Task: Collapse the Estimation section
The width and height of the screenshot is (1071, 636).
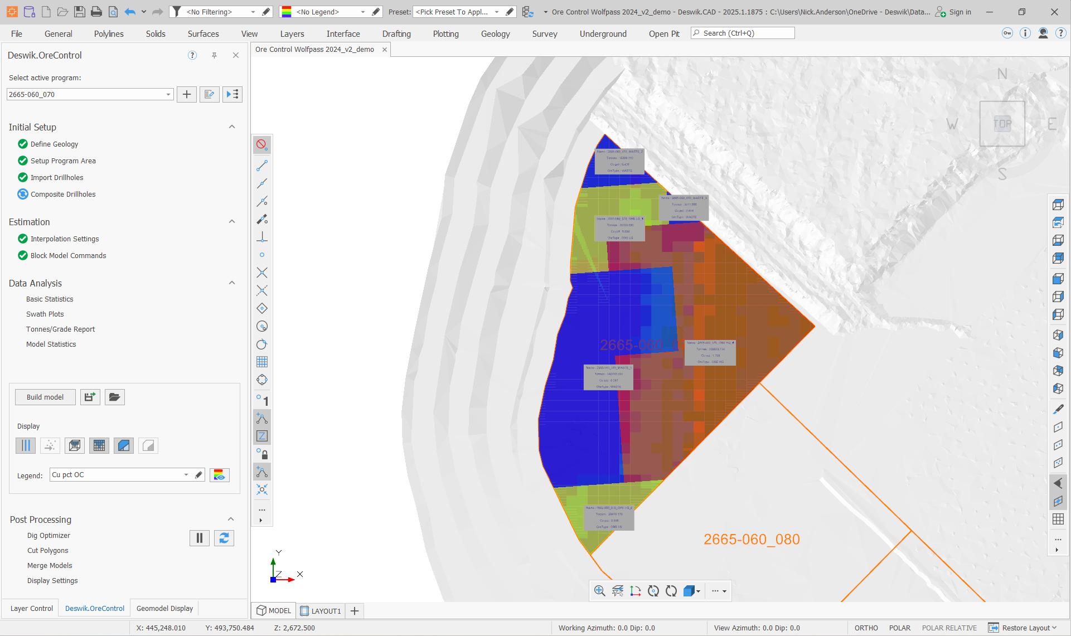Action: (x=232, y=222)
